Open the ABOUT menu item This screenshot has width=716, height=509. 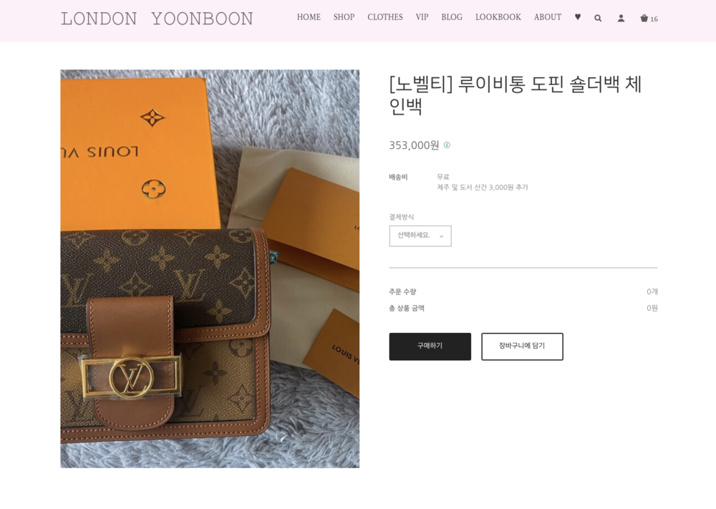(x=548, y=17)
